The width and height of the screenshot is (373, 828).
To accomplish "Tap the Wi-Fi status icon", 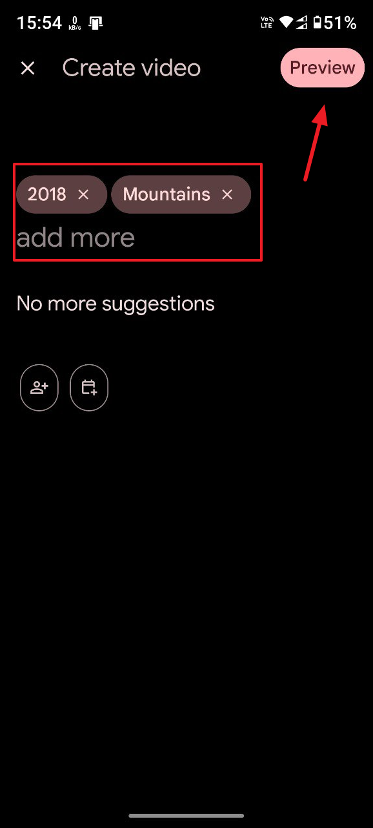I will click(x=286, y=23).
